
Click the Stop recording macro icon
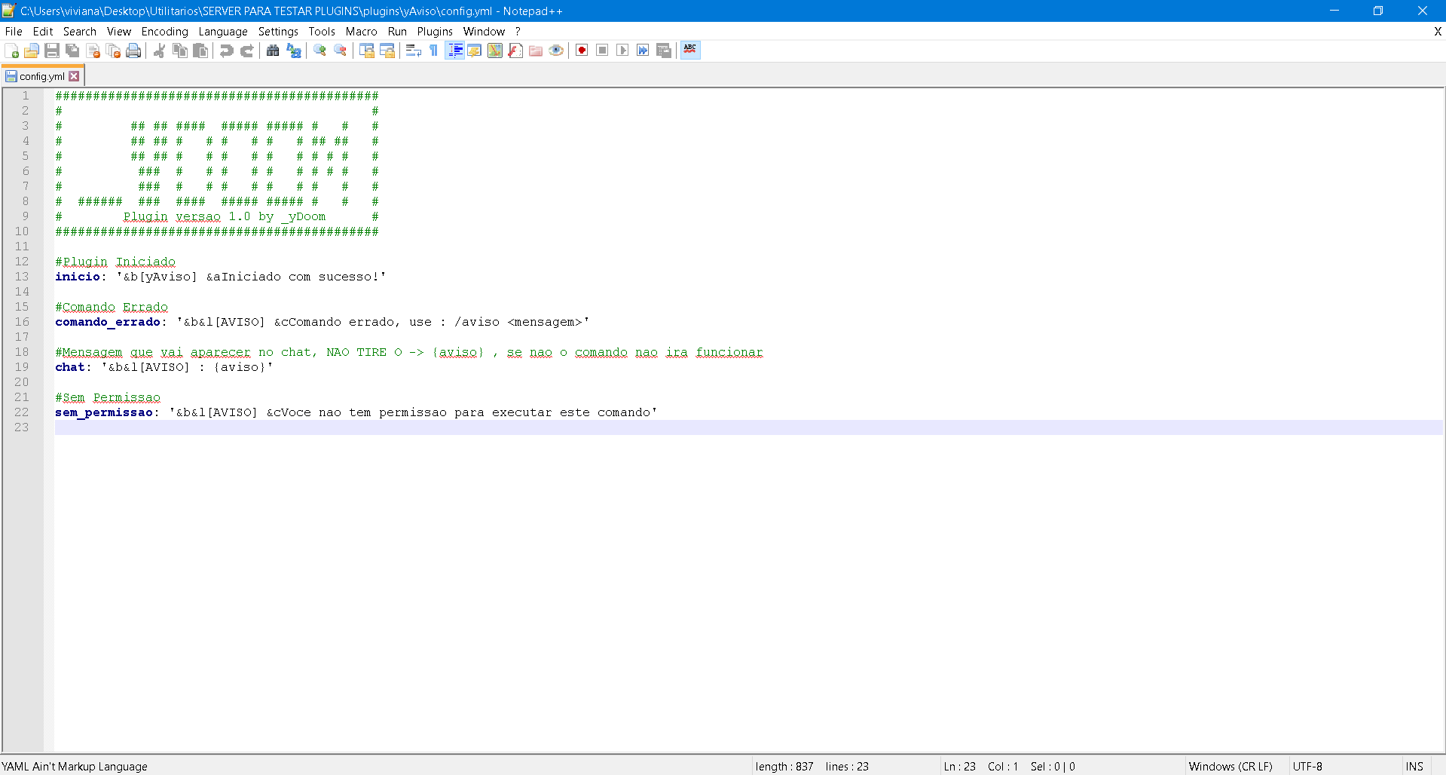(602, 51)
